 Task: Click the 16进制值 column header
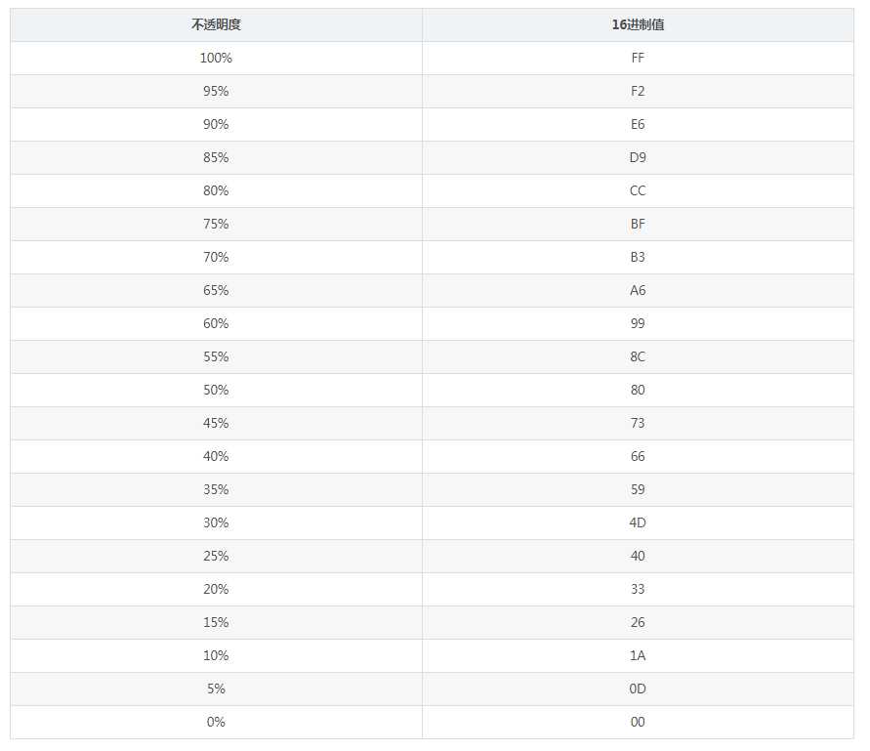tap(638, 25)
